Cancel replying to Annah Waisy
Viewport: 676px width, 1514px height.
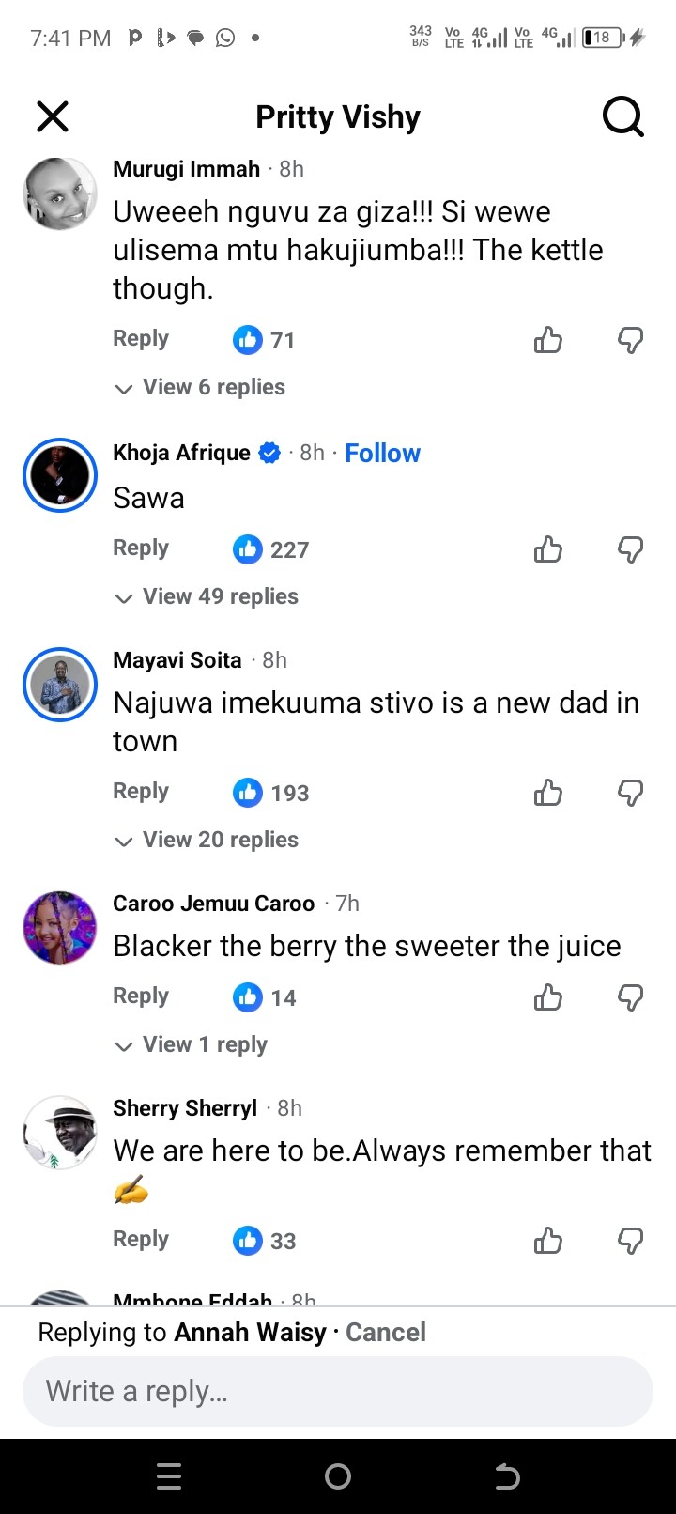click(386, 1332)
